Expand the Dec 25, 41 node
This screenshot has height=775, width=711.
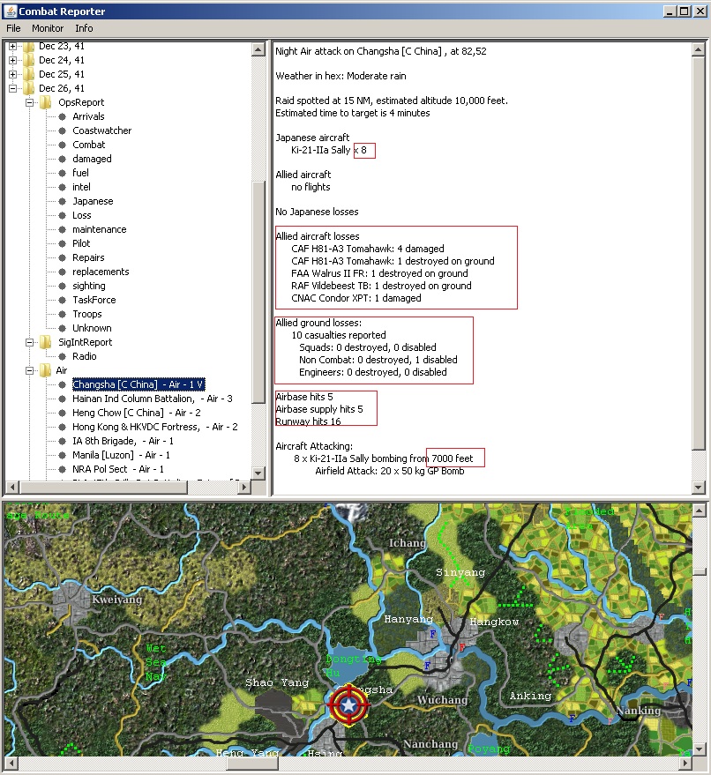13,74
